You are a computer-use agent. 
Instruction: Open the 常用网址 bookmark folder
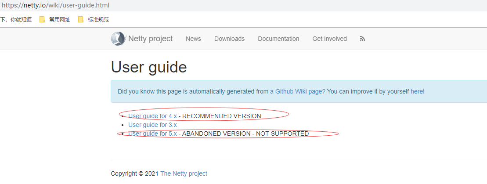tap(55, 20)
